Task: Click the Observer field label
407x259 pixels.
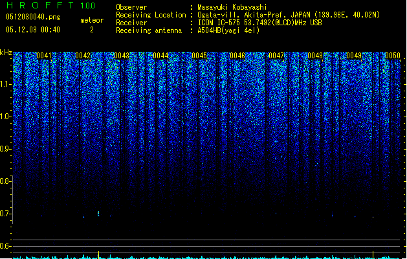Action: [x=131, y=7]
